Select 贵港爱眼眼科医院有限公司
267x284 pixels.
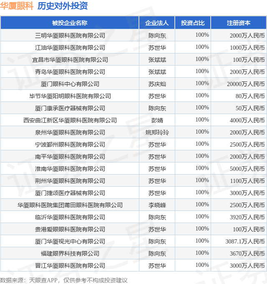point(70,229)
